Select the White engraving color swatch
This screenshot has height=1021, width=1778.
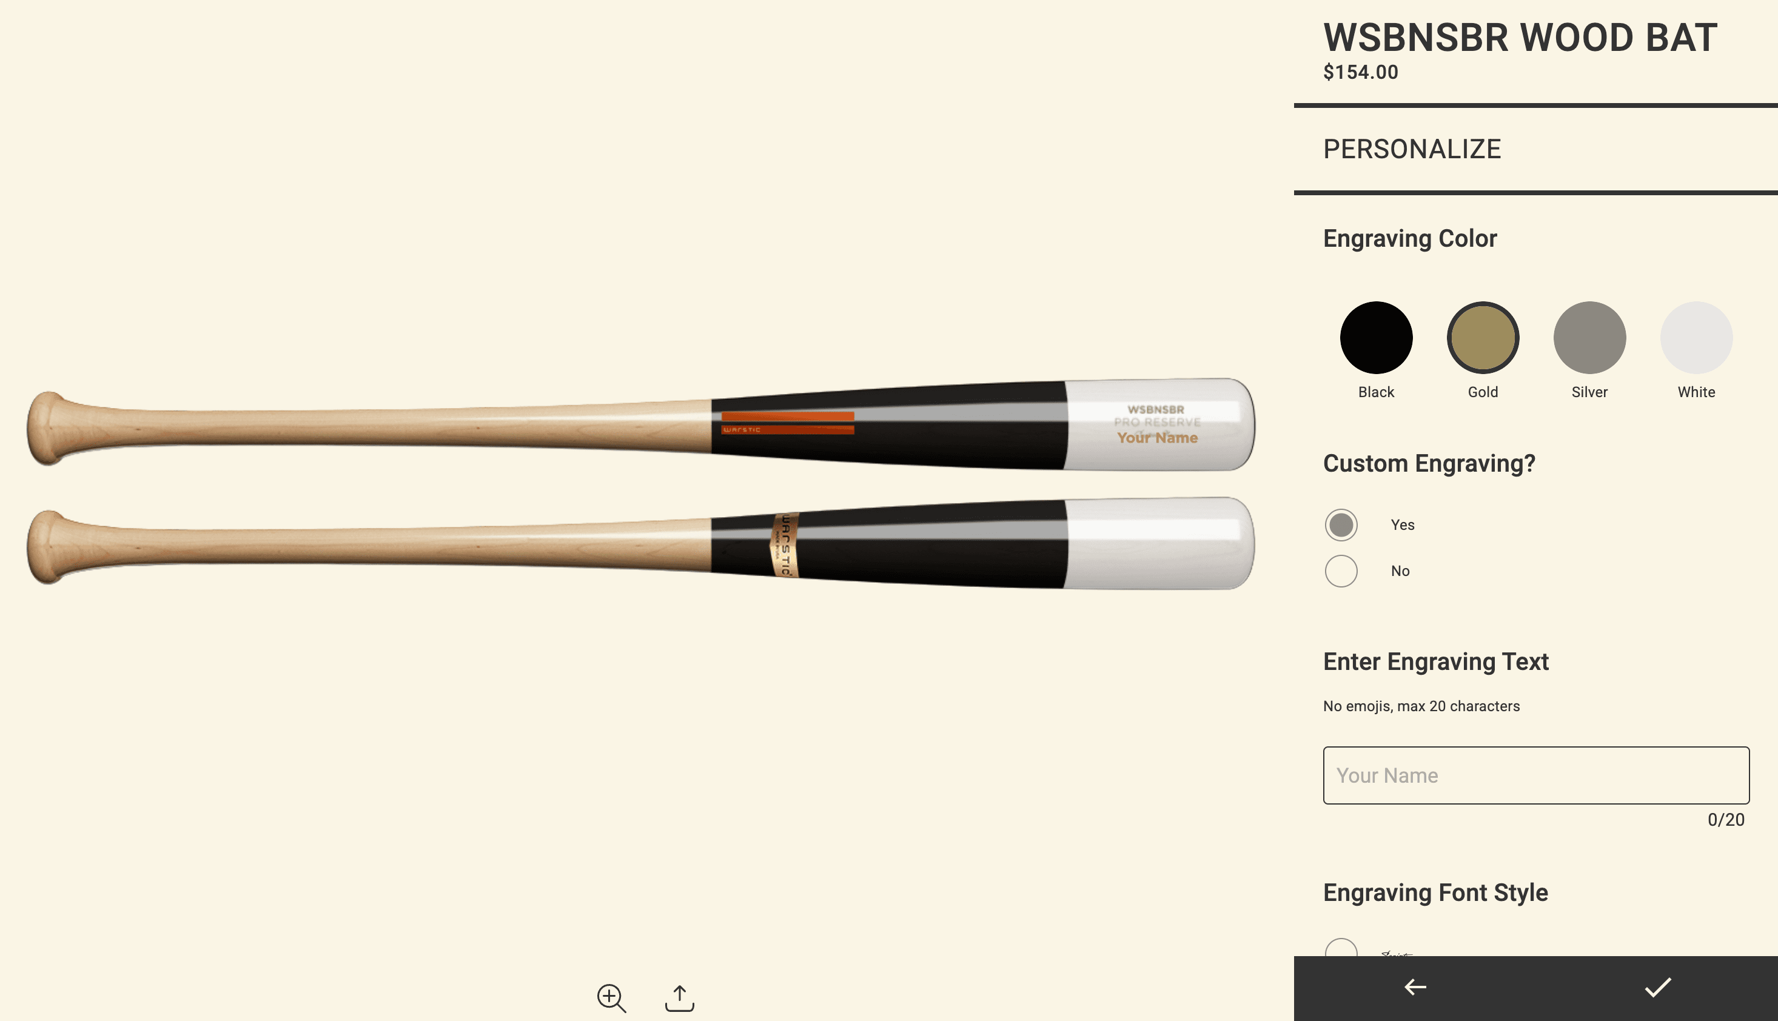[1696, 337]
